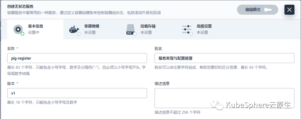Click the '描述信息不超过 256 个字符' hint

[x=178, y=112]
